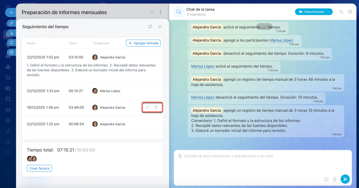
Task: Send the chat message with the arrow button
Action: pyautogui.click(x=345, y=179)
